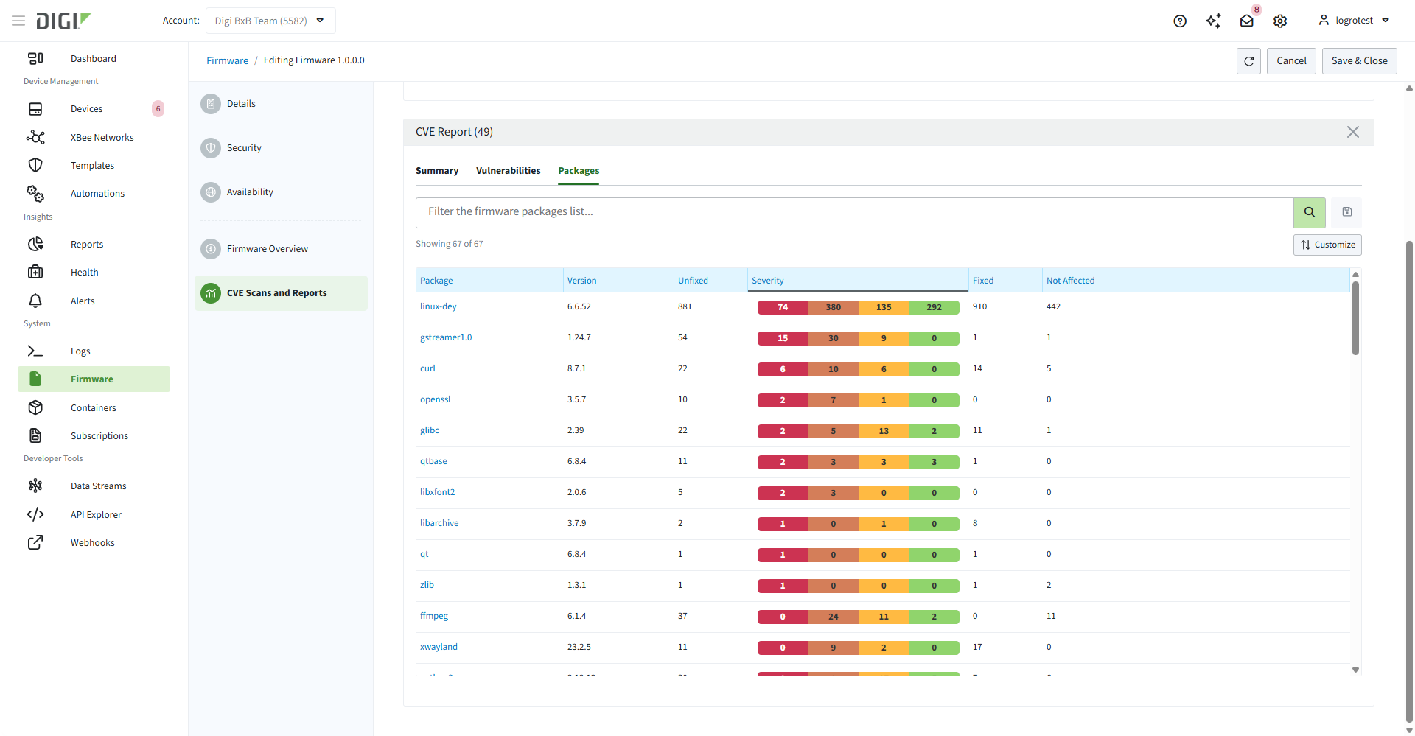Open the logrotest user menu
This screenshot has height=736, width=1415.
pos(1354,21)
